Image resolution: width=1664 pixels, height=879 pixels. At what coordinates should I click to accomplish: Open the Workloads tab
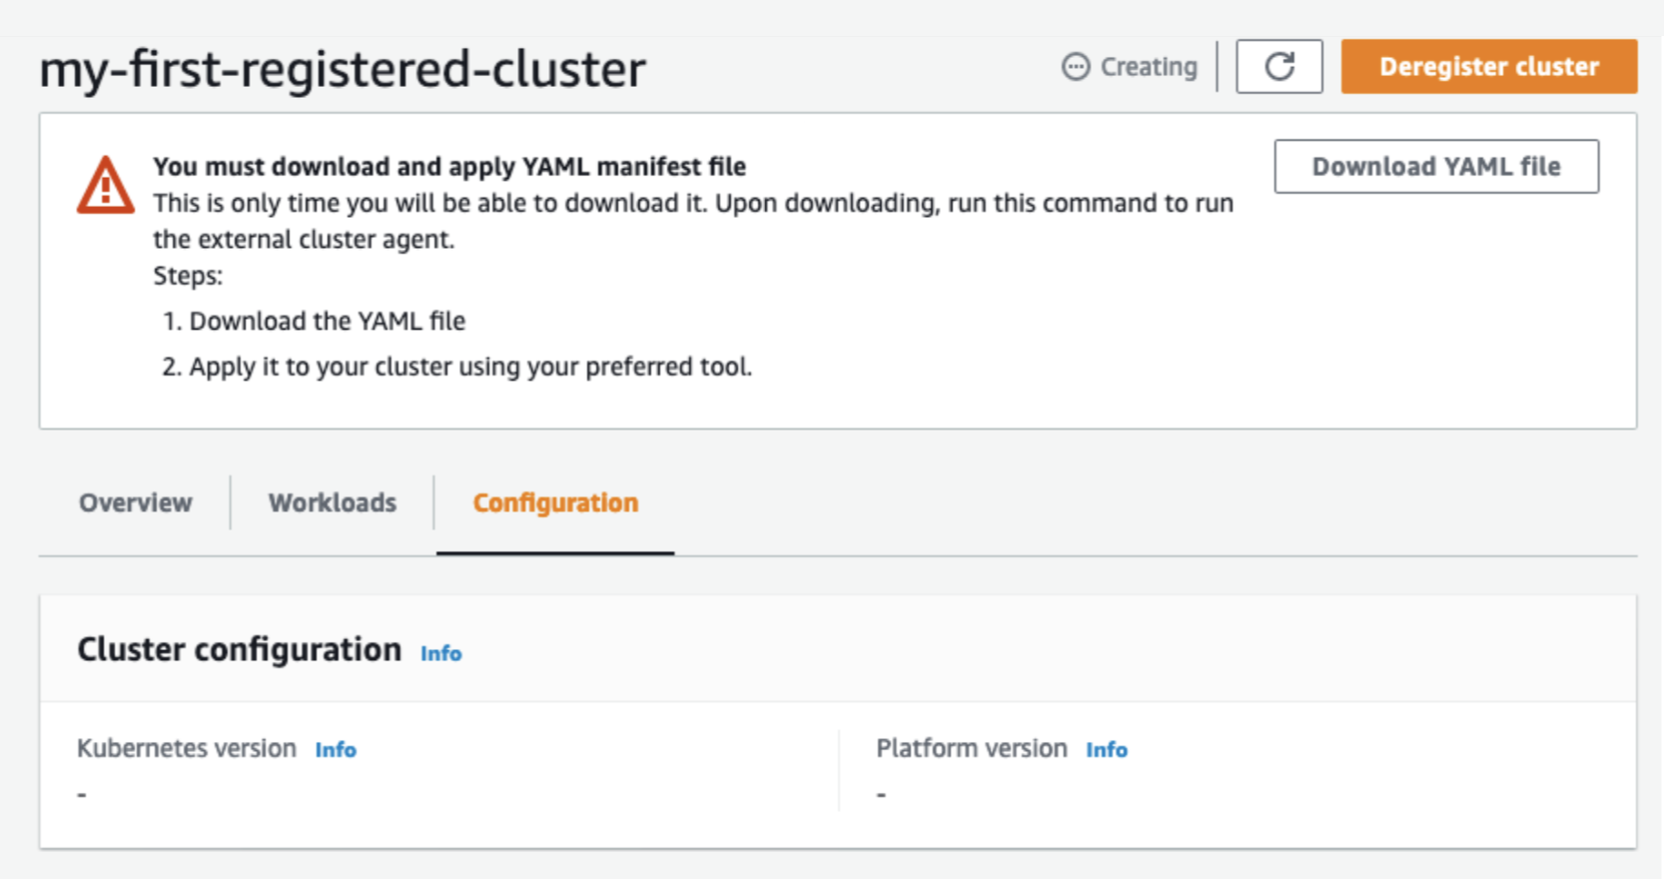tap(333, 502)
